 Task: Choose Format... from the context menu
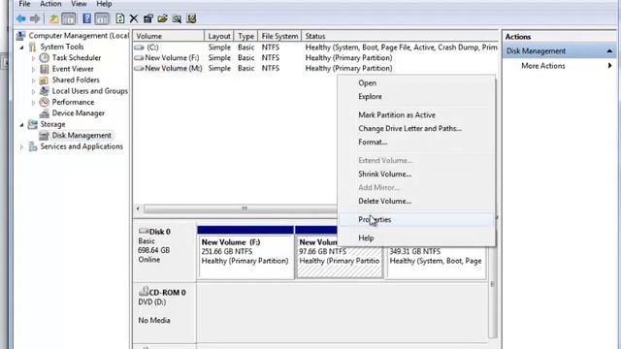[416, 143]
